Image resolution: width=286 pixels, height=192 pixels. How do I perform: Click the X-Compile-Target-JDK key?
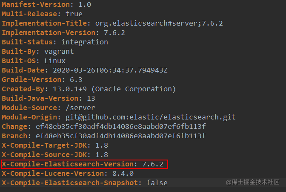point(44,145)
